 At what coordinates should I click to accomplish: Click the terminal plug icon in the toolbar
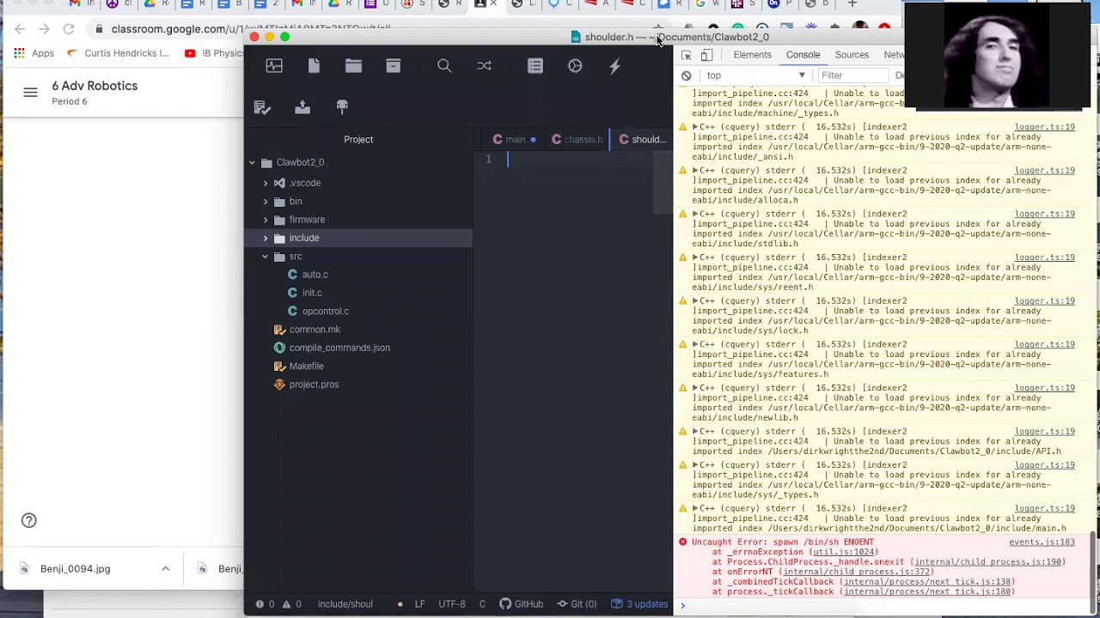(342, 107)
